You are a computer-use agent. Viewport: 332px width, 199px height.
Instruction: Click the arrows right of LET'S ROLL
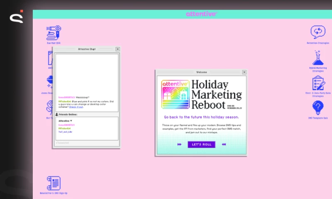point(224,144)
